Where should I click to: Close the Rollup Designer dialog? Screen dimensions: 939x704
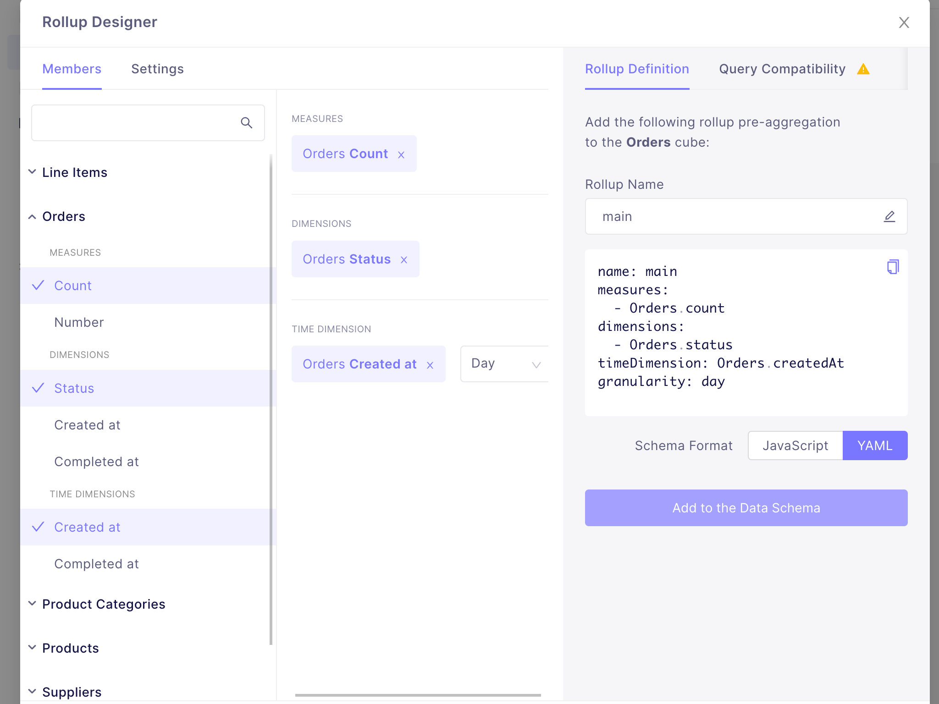(904, 22)
